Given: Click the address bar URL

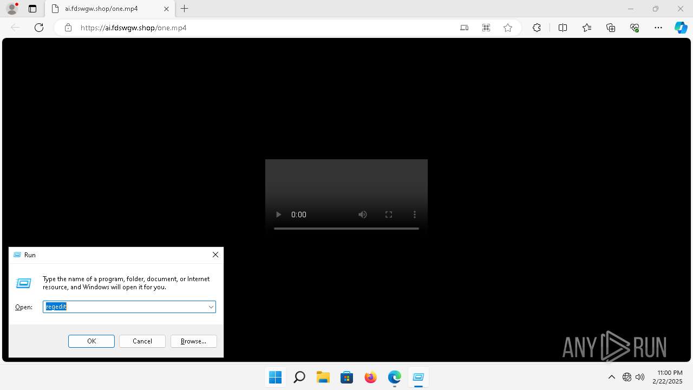Looking at the screenshot, I should [x=133, y=28].
